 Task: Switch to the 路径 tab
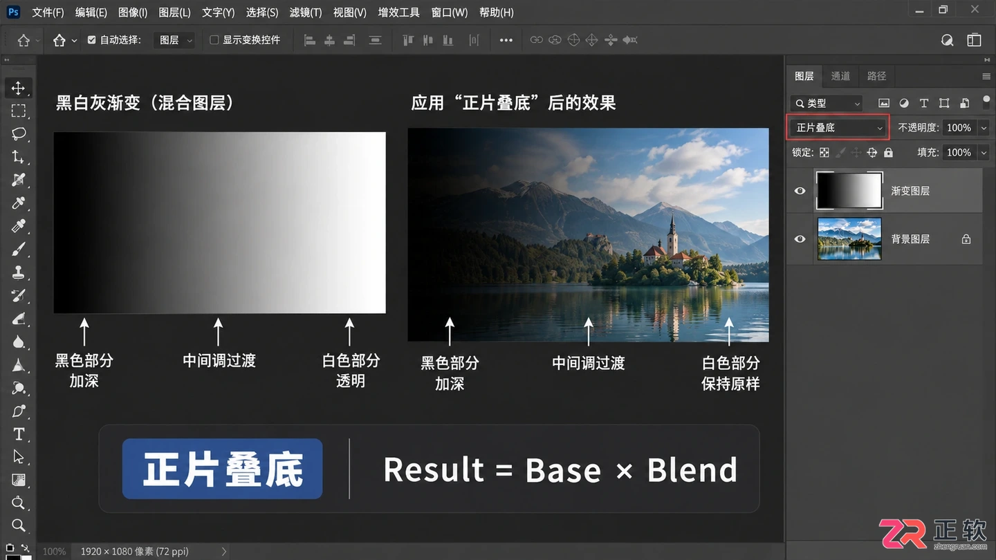(x=876, y=76)
